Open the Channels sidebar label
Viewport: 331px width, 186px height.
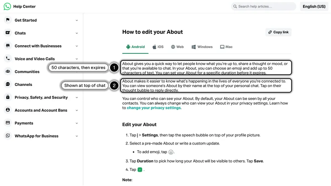pos(23,85)
